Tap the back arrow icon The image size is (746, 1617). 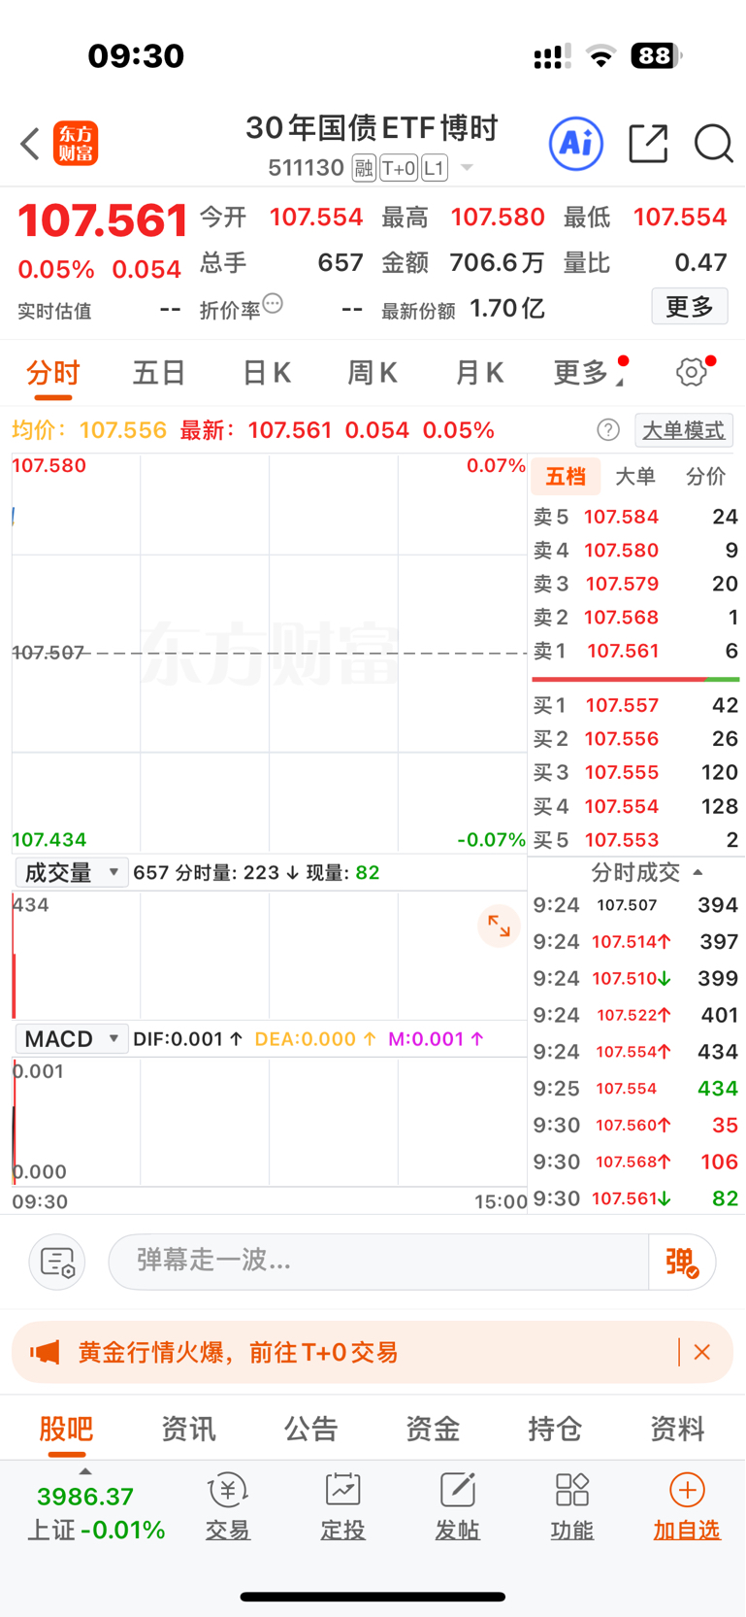30,144
